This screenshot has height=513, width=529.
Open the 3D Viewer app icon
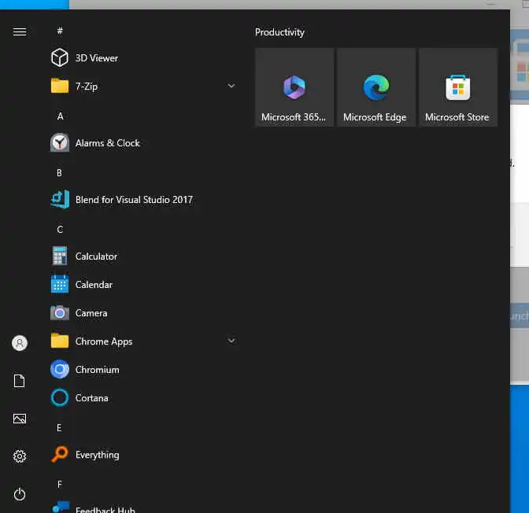click(60, 57)
